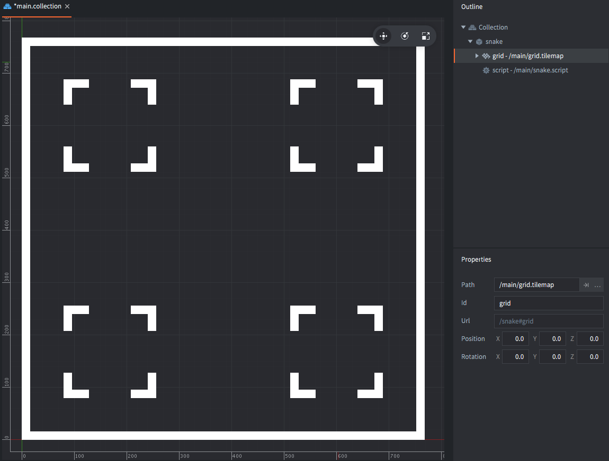Browse for Path resource with ellipsis button

pos(597,285)
